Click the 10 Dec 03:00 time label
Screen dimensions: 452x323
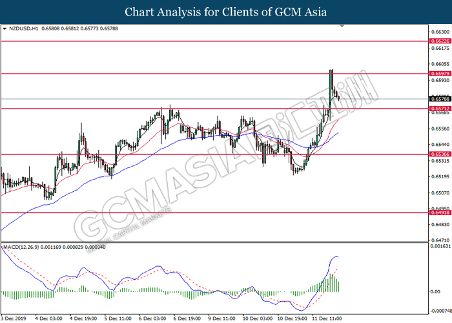258,318
